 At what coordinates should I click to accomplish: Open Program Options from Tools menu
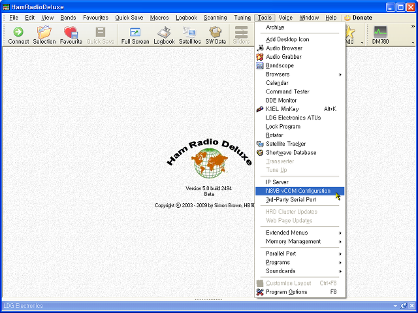click(300, 292)
